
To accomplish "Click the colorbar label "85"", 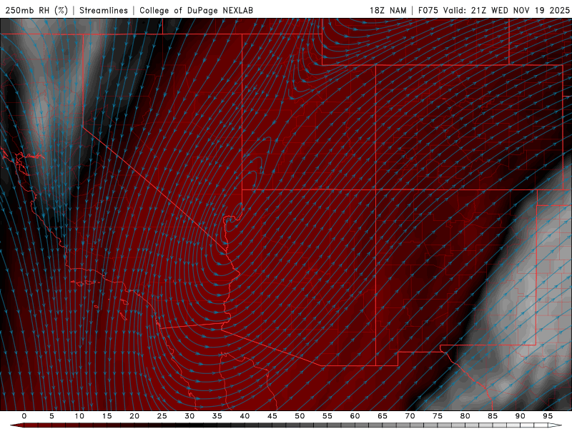I will tap(493, 416).
